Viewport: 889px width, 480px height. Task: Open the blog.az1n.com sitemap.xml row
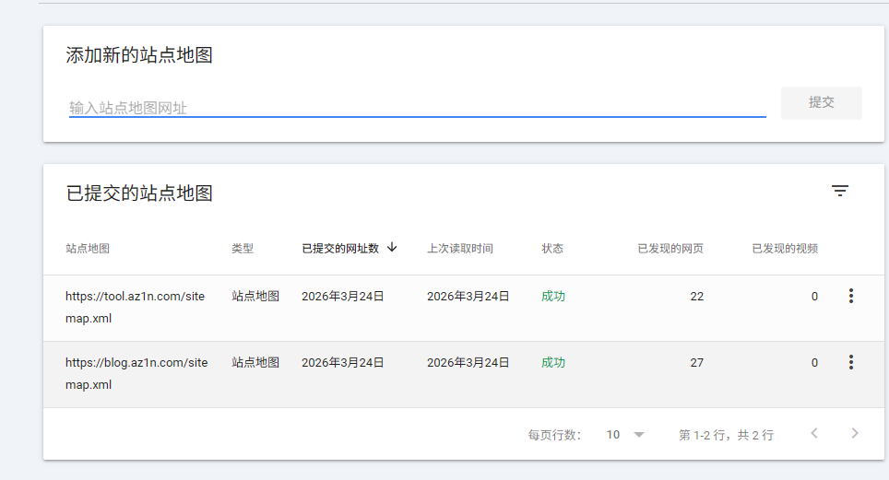coord(136,373)
